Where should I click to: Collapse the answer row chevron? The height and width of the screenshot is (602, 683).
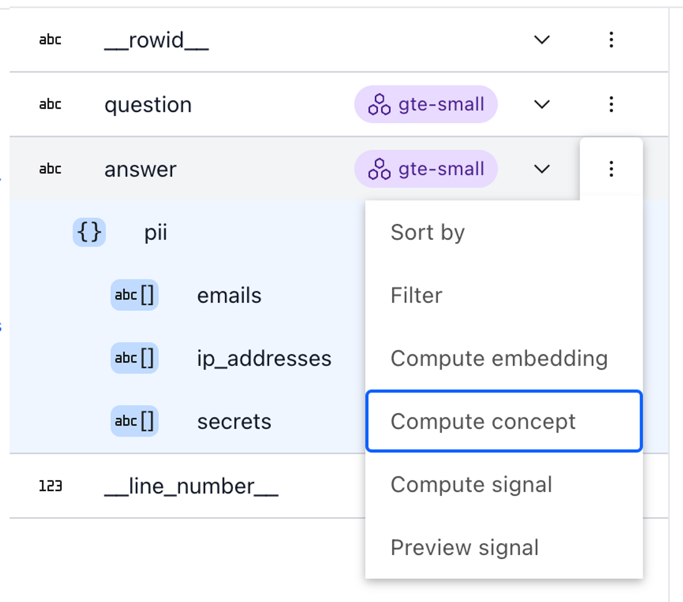click(x=542, y=169)
